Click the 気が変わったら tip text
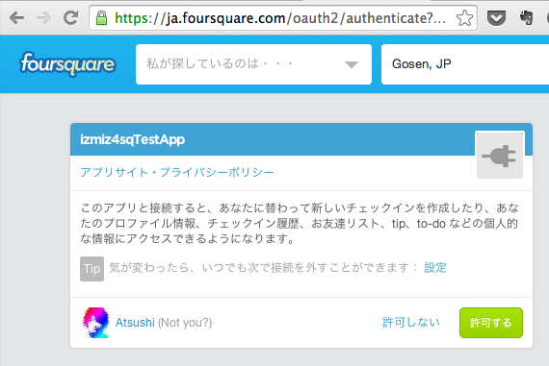 [x=263, y=268]
